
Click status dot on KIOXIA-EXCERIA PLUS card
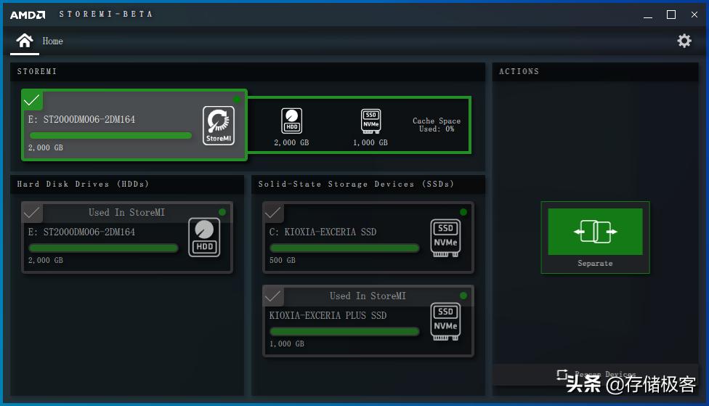point(463,296)
